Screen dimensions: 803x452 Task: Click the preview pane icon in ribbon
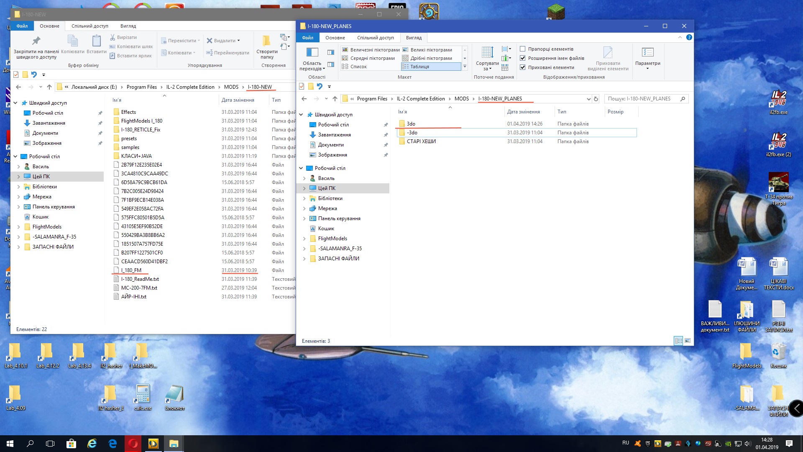pos(331,52)
